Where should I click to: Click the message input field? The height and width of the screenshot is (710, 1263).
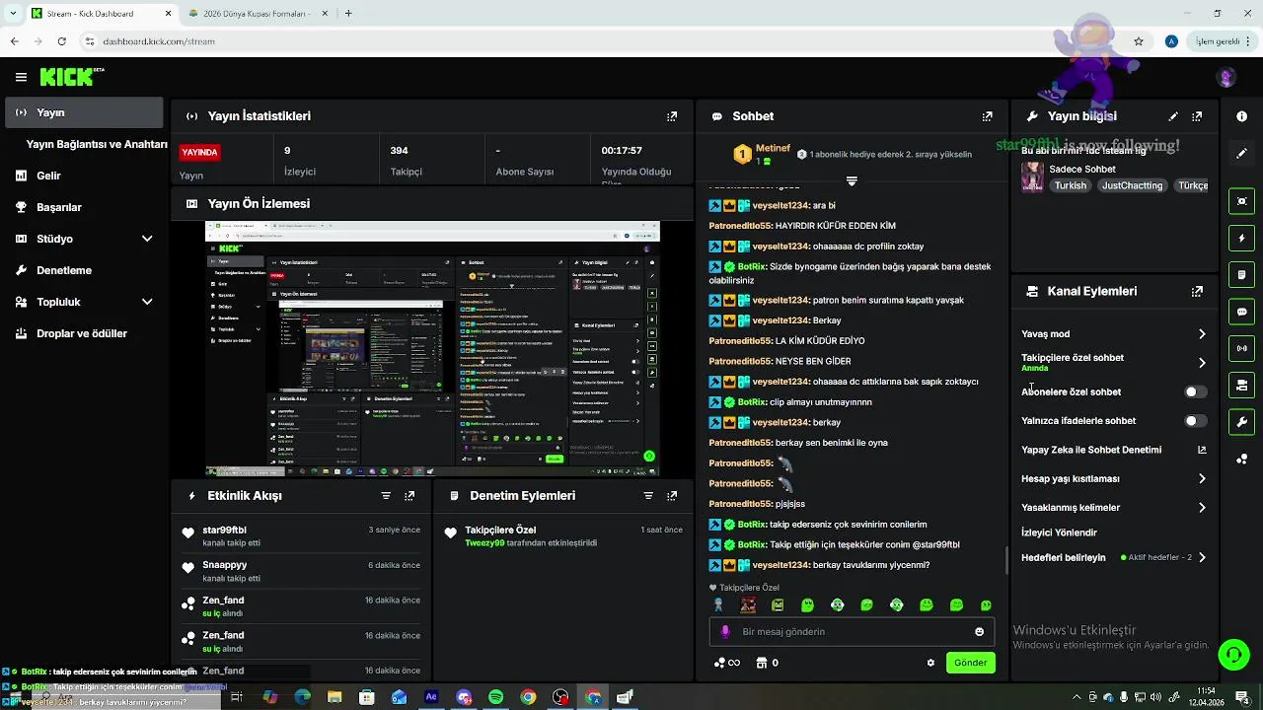coord(852,632)
